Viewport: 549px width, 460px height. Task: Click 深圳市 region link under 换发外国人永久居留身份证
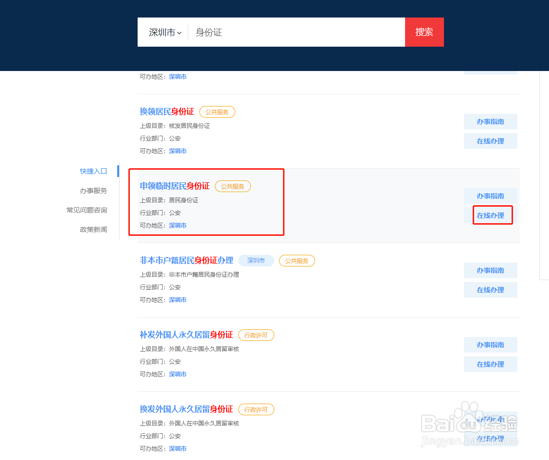pos(178,448)
